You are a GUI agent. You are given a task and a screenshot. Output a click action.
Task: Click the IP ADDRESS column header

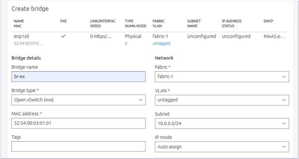231,21
